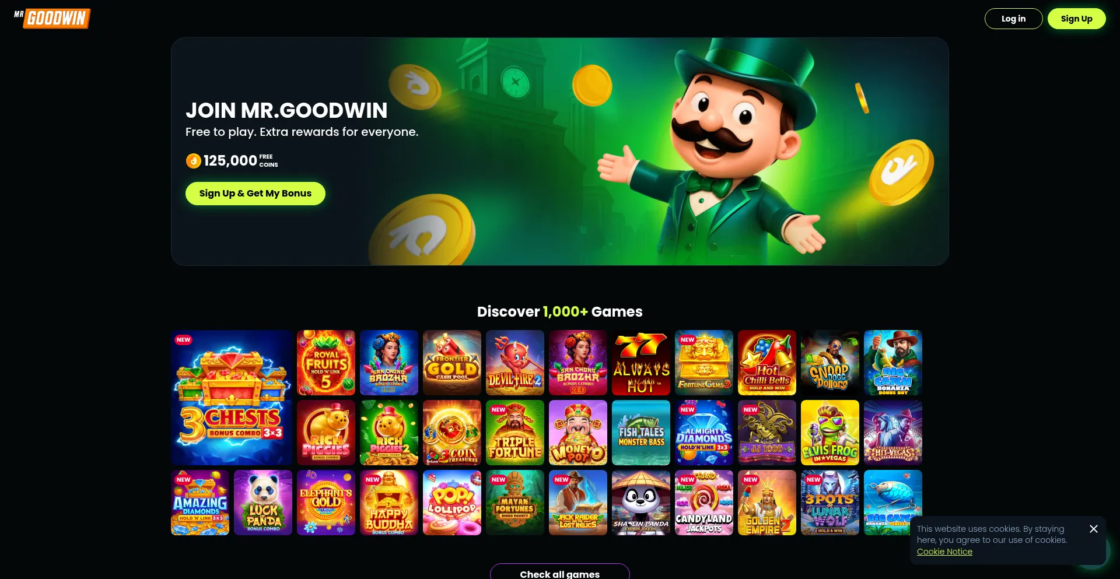Open Hot Chilli Bells game tile

tap(767, 363)
